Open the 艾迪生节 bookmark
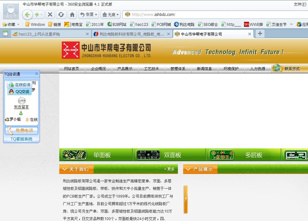The width and height of the screenshot is (308, 221). pos(276,25)
